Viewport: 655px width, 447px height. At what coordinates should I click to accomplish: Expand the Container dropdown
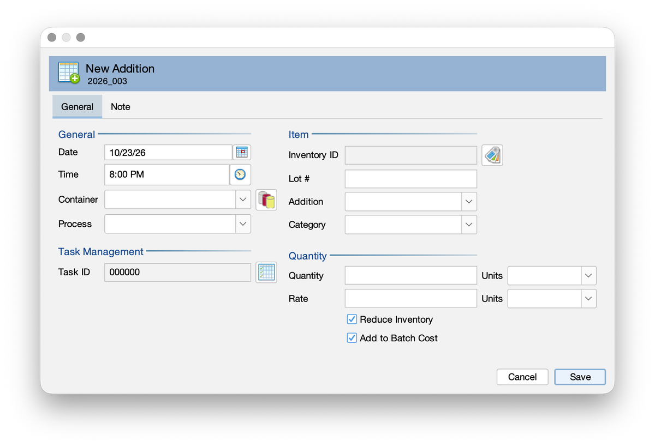click(x=243, y=200)
